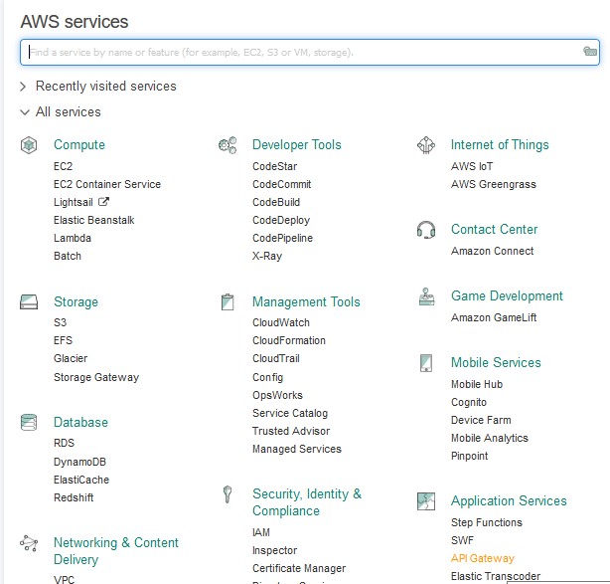Click the Contact Center headset icon

click(426, 230)
